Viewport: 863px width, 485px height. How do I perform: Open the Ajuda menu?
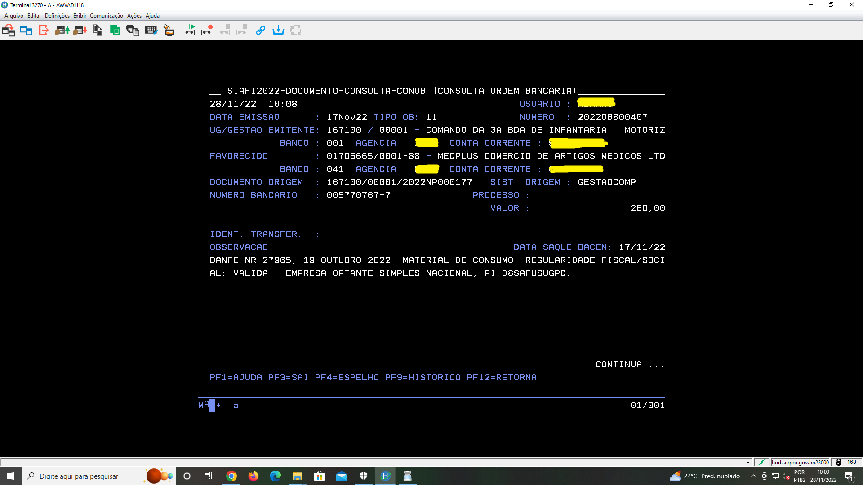(x=152, y=16)
